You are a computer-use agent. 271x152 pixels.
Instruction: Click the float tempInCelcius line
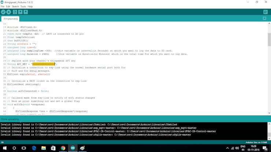(21, 37)
